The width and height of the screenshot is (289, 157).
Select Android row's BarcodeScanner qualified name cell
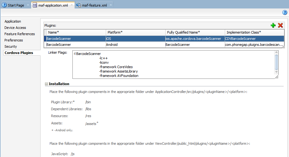(195, 45)
